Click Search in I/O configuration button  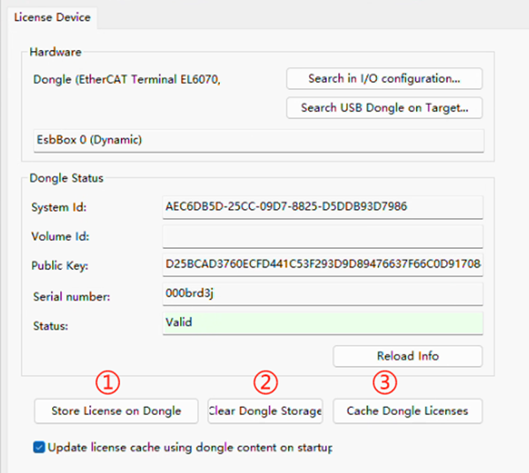[x=384, y=79]
